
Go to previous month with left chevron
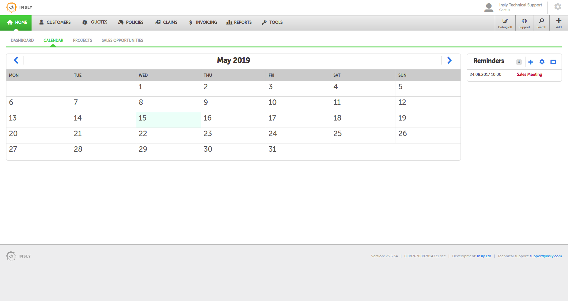(x=16, y=60)
